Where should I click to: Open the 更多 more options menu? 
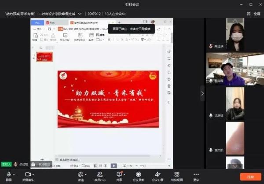(x=196, y=175)
